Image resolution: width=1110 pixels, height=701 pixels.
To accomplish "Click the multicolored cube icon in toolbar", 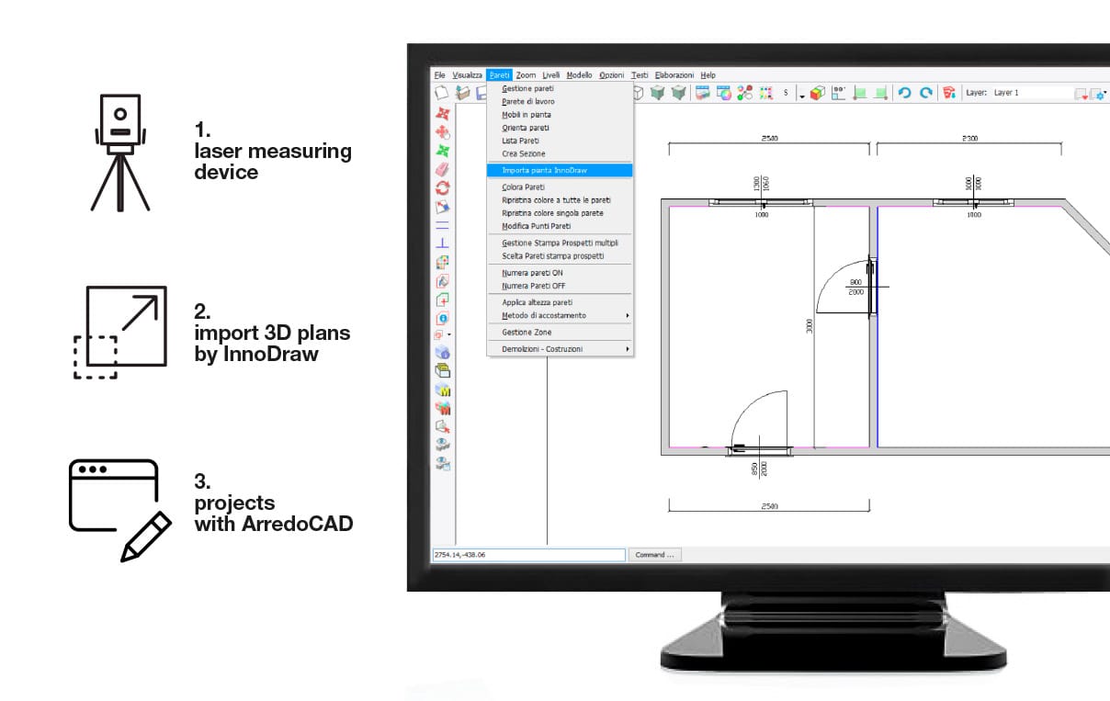I will (x=817, y=93).
